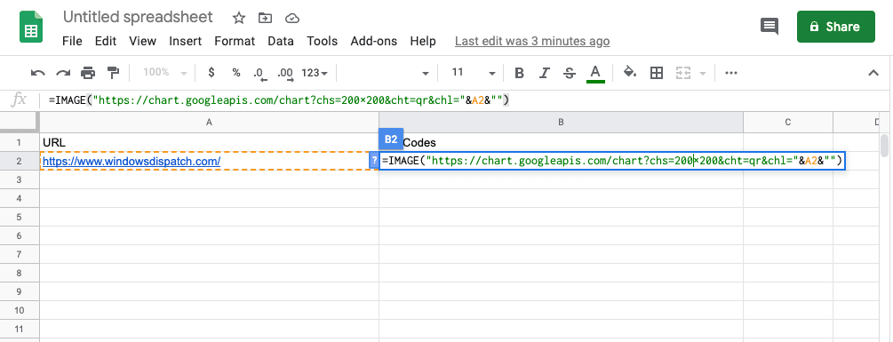Screen dimensions: 893x342
Task: Click the merge cells icon
Action: [682, 73]
